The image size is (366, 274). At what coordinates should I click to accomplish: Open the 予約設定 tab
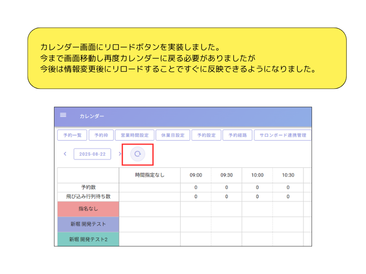pos(206,135)
